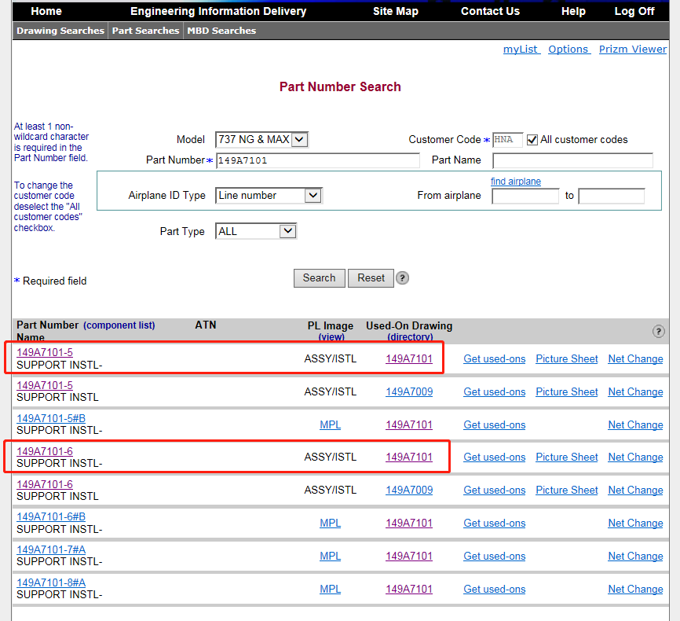Screen dimensions: 680x621
Task: Open the Part Type dropdown
Action: tap(256, 231)
